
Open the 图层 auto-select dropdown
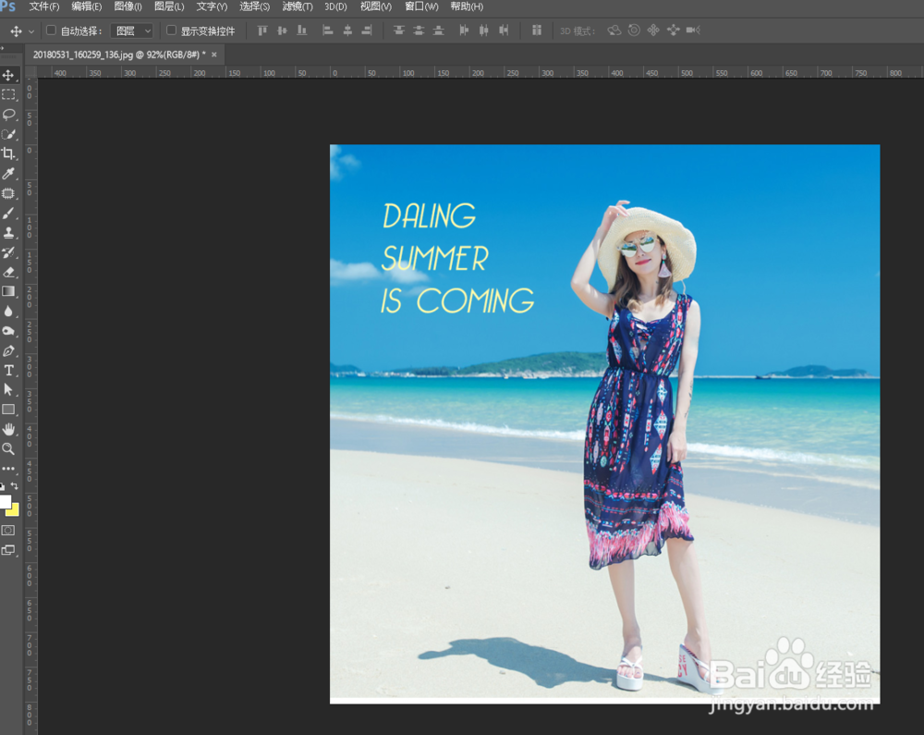pos(131,31)
